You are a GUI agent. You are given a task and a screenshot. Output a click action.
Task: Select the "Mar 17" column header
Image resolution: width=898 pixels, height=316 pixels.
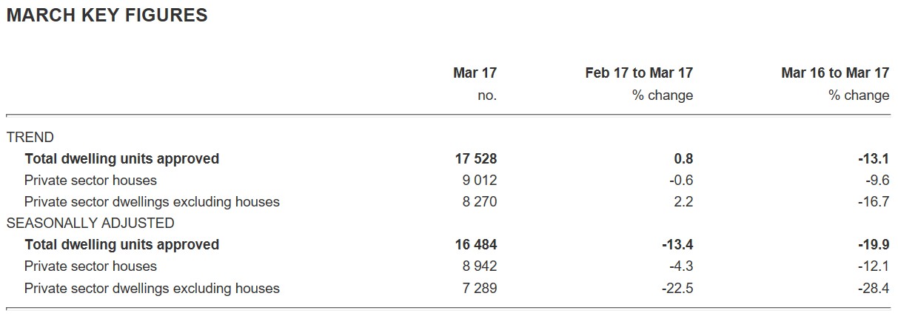475,73
